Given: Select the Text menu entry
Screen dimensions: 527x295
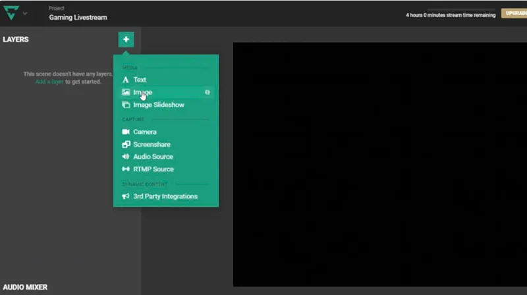Looking at the screenshot, I should click(167, 80).
